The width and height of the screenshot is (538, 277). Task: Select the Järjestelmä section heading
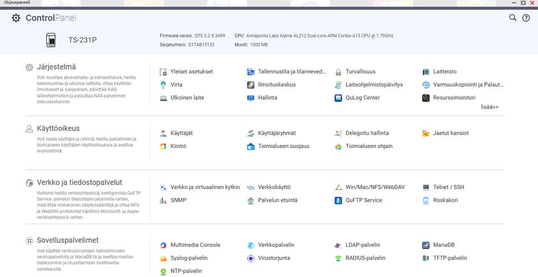click(57, 67)
